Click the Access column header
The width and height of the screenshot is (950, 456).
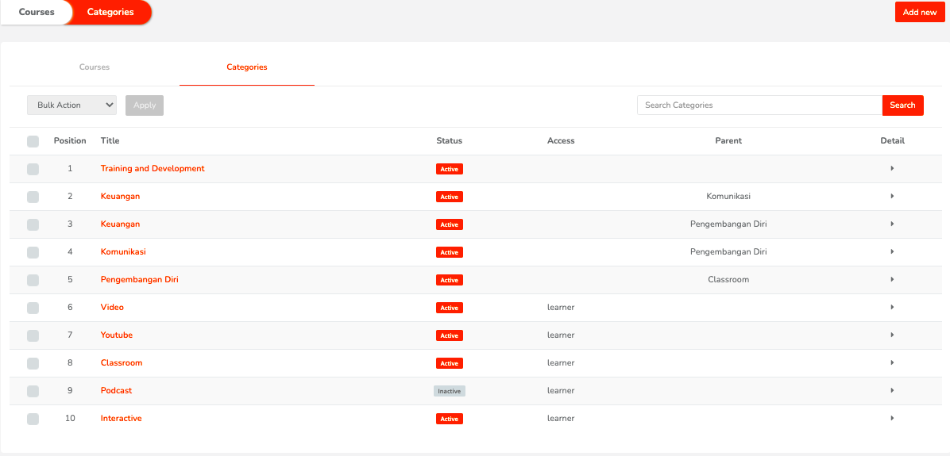(561, 141)
